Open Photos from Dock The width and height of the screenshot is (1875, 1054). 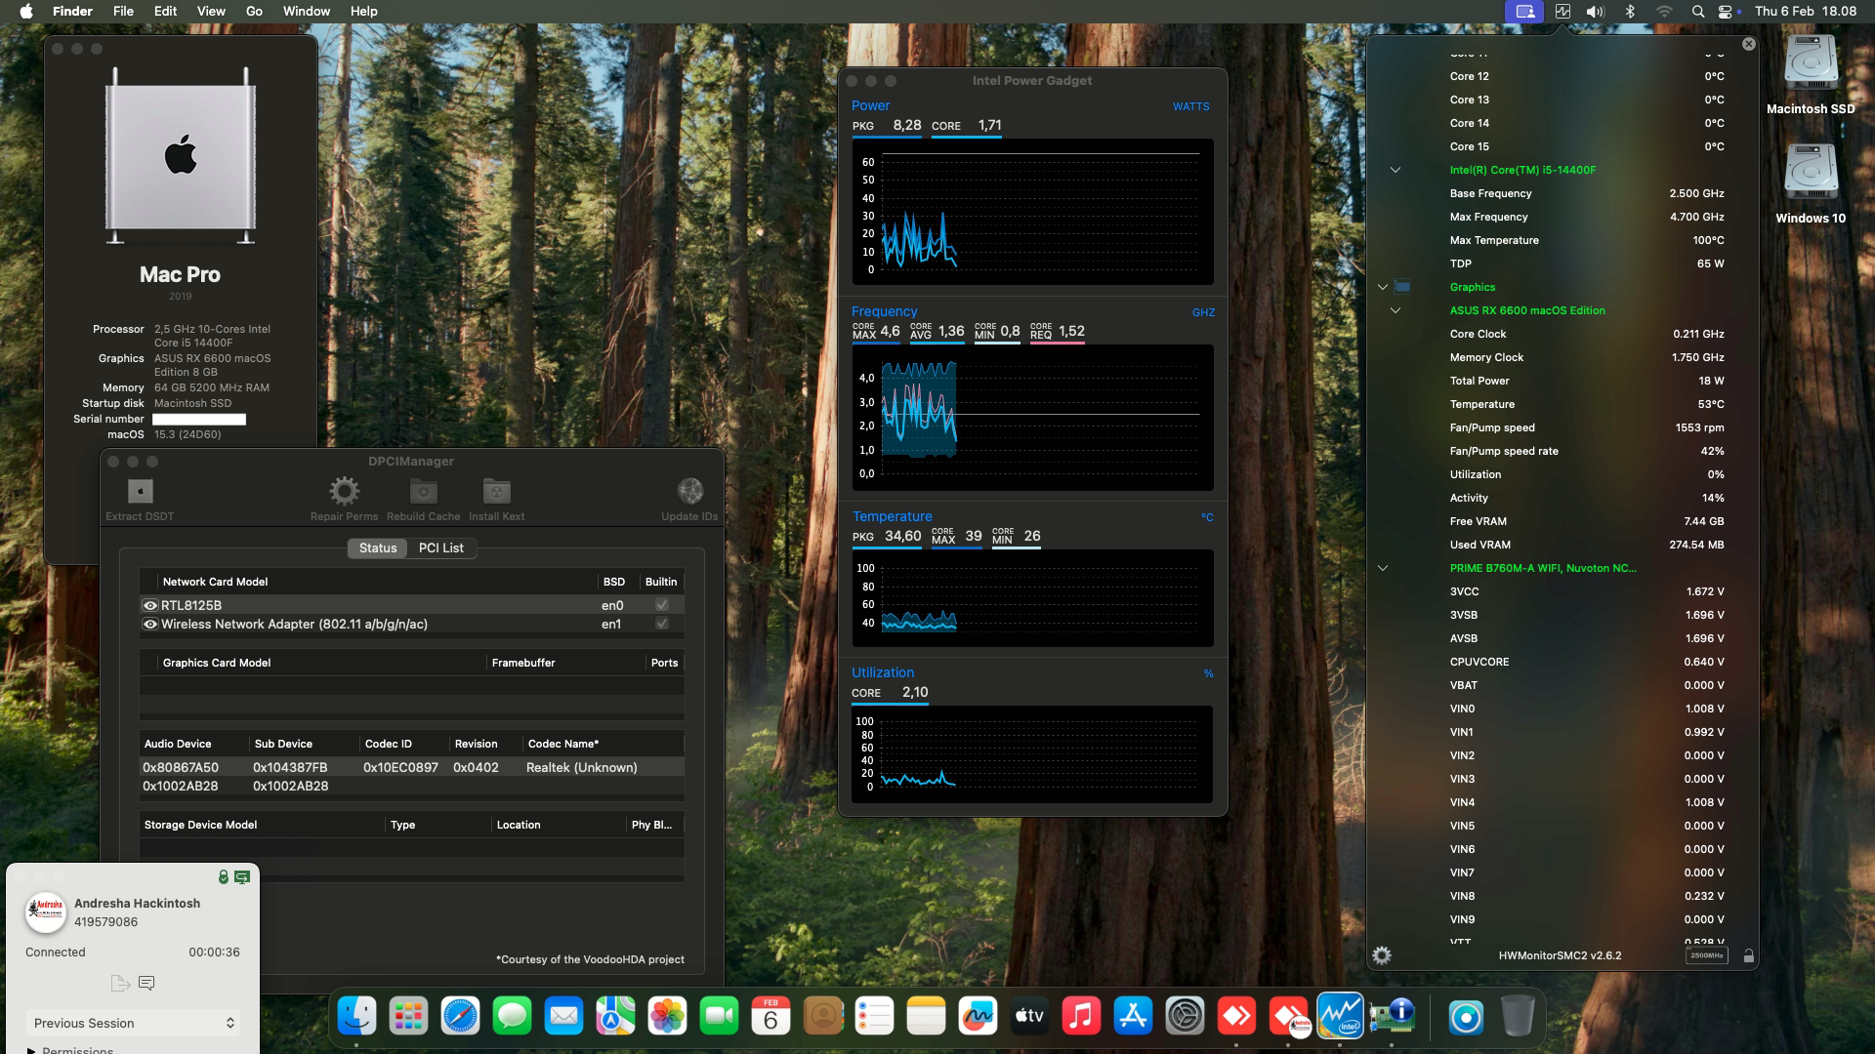(667, 1017)
